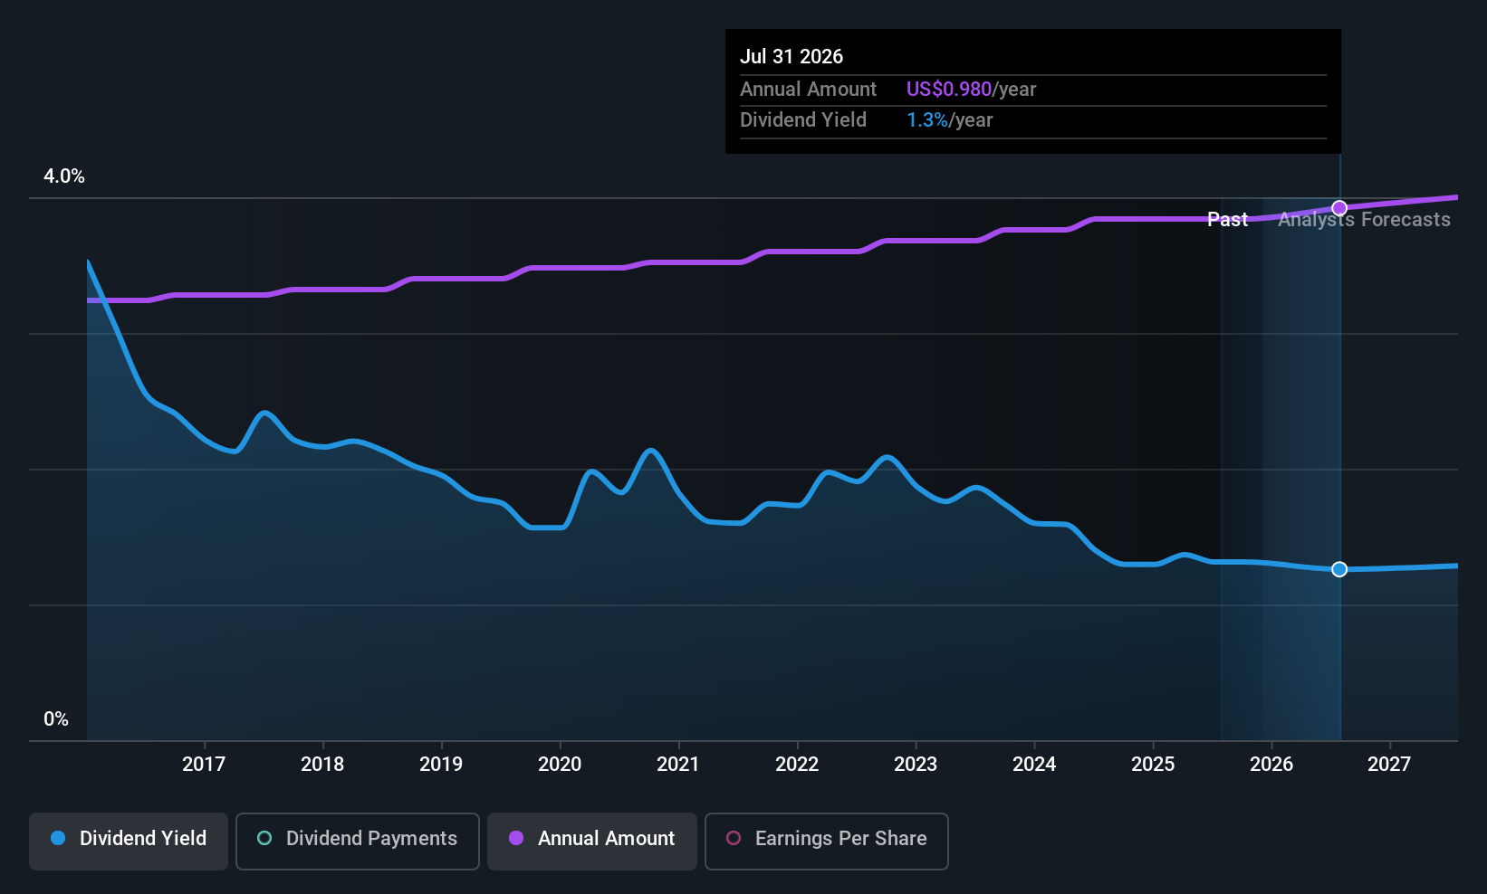The width and height of the screenshot is (1487, 894).
Task: Toggle the Annual Amount series label
Action: coord(606,839)
